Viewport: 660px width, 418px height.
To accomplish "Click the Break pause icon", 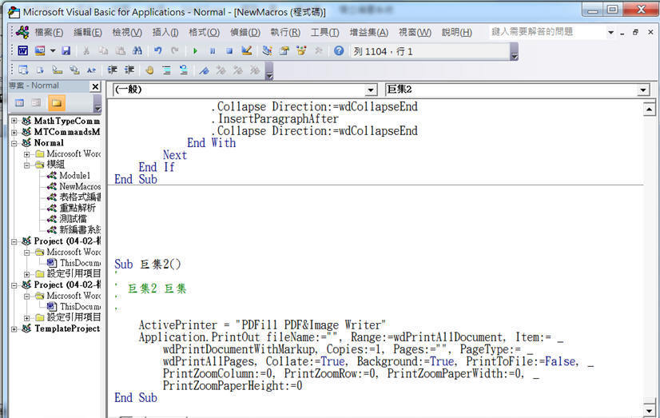I will click(213, 50).
